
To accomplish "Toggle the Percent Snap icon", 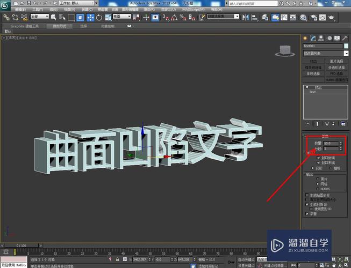I will coord(183,17).
